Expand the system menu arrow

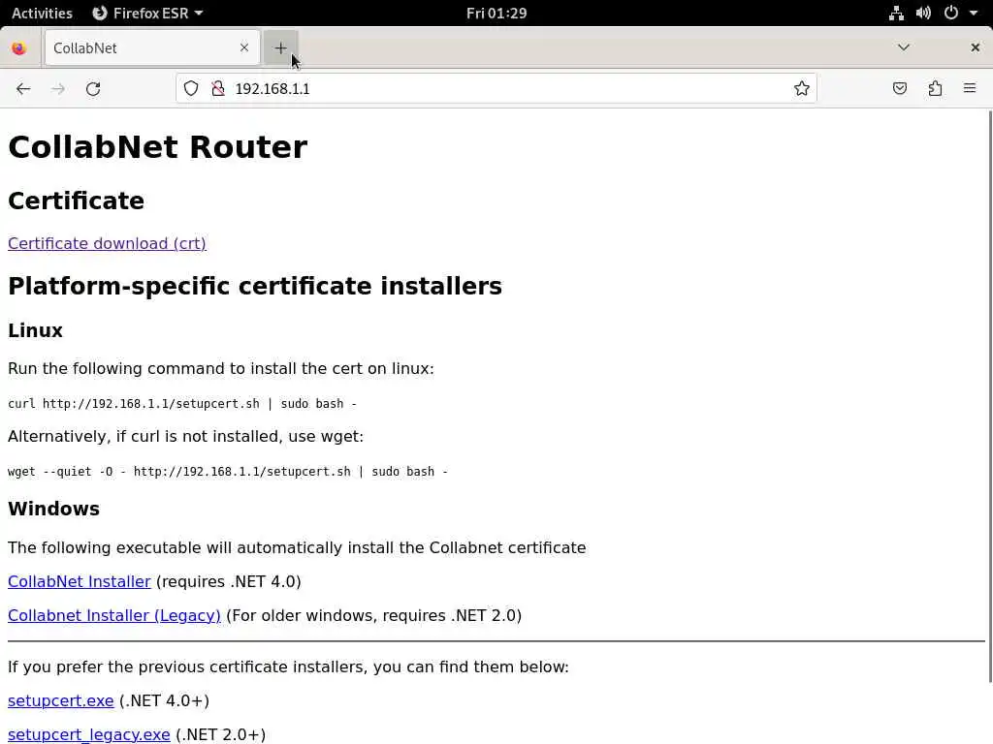click(x=974, y=13)
